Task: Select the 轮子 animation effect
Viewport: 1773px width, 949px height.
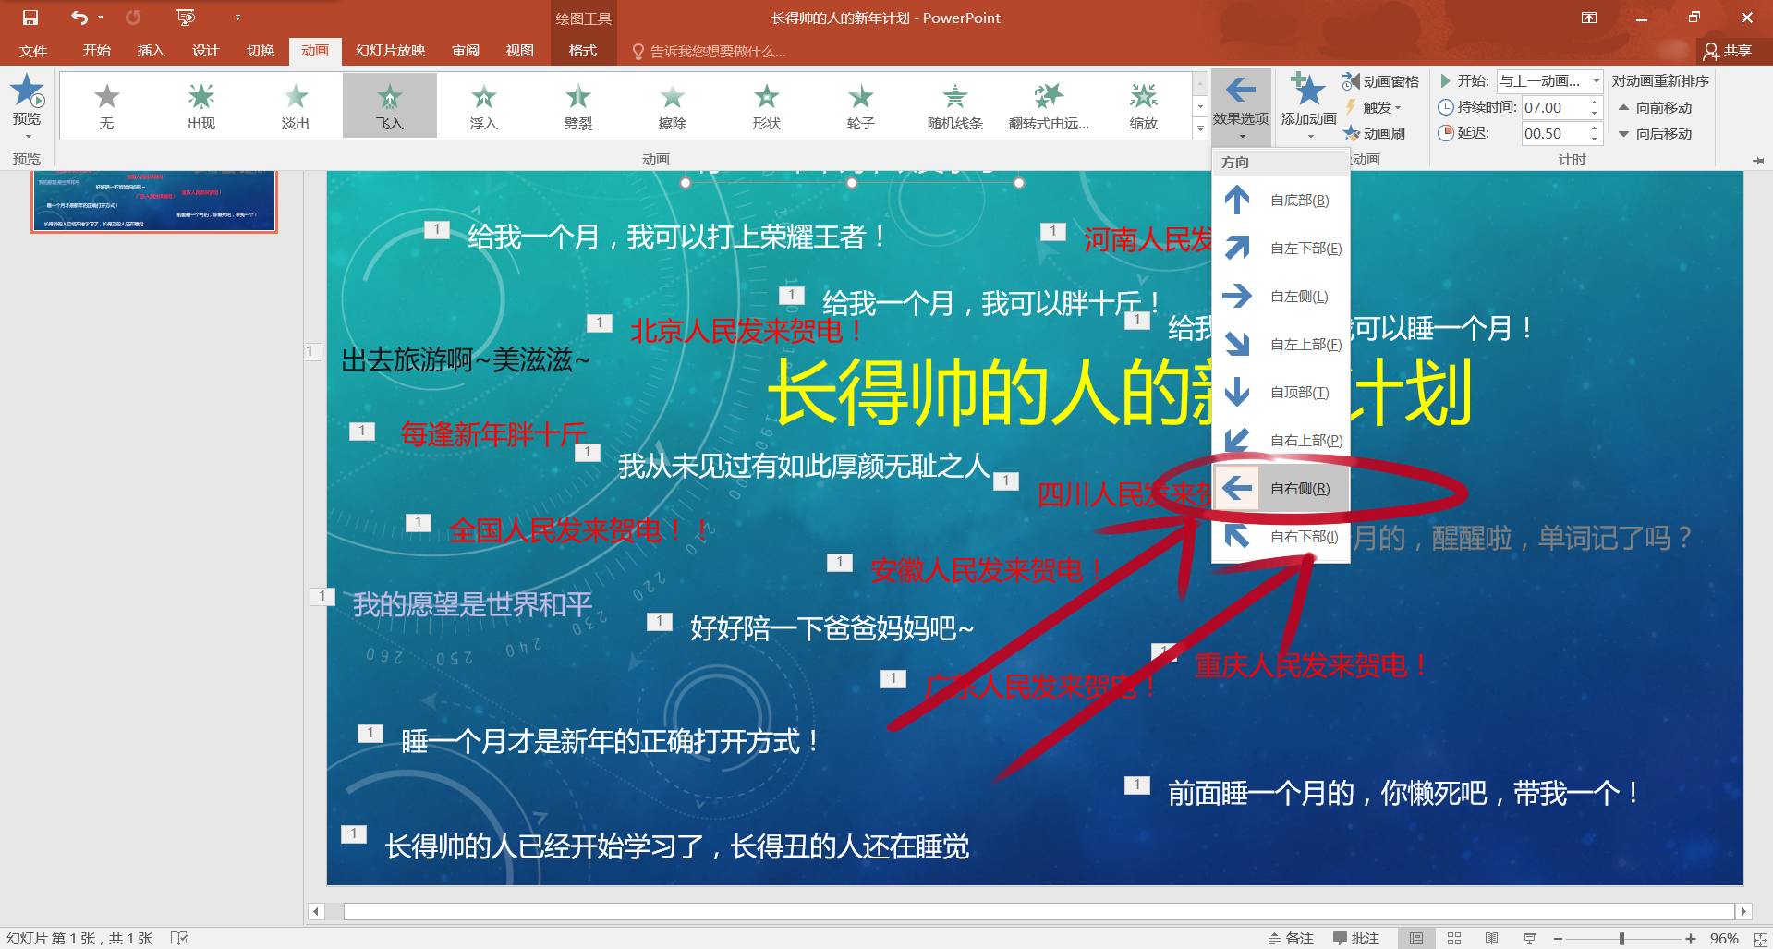Action: pyautogui.click(x=861, y=106)
